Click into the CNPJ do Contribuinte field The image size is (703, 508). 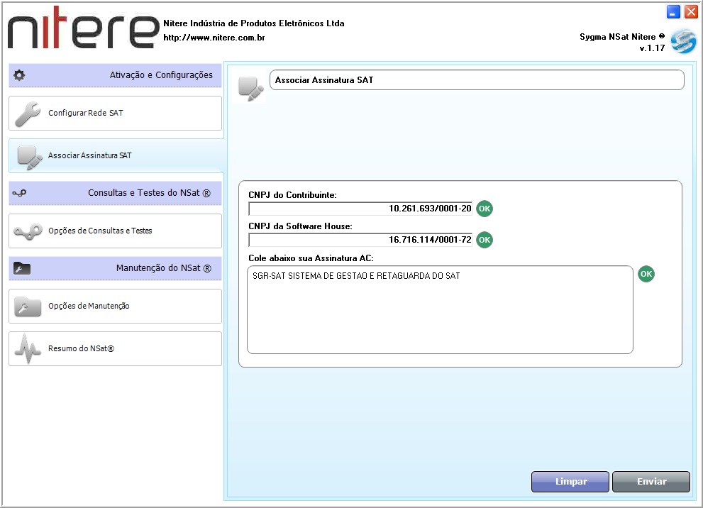tap(360, 209)
